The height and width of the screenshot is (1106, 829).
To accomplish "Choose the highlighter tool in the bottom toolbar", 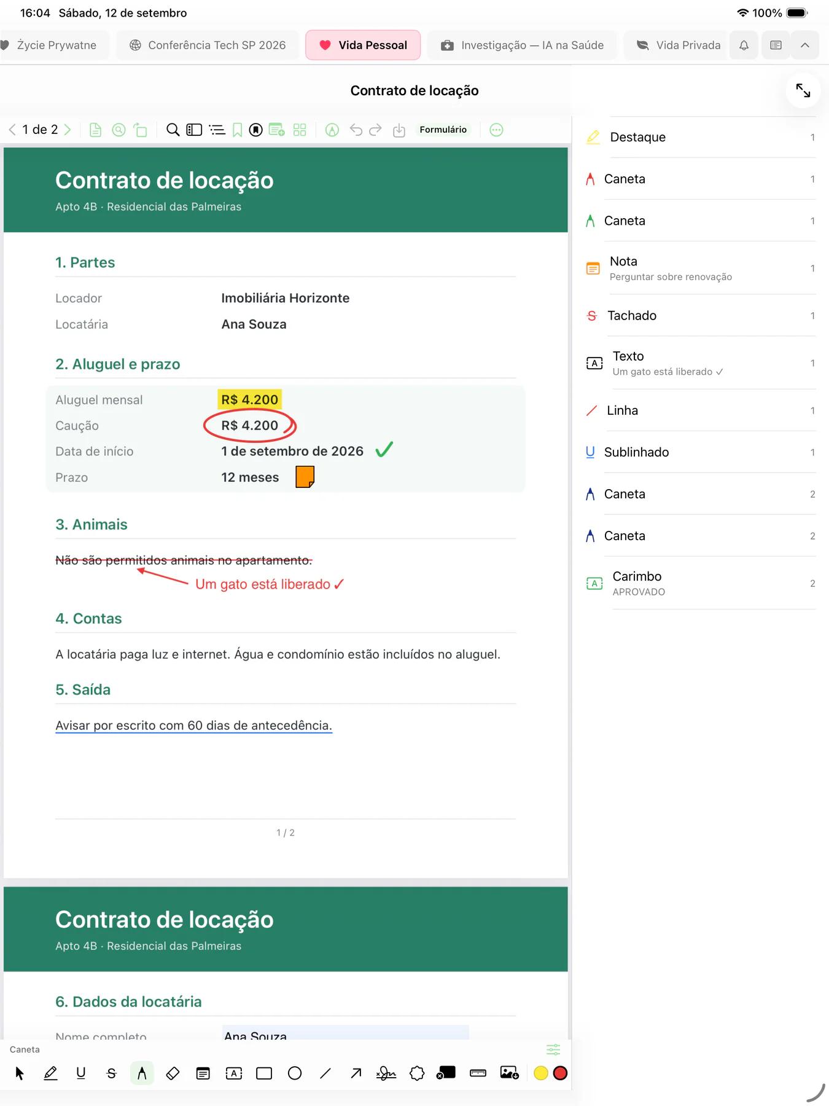I will [x=50, y=1073].
